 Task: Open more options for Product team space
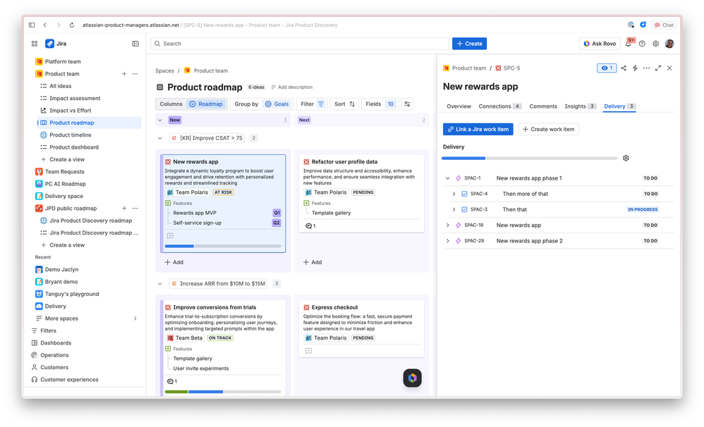pos(135,73)
